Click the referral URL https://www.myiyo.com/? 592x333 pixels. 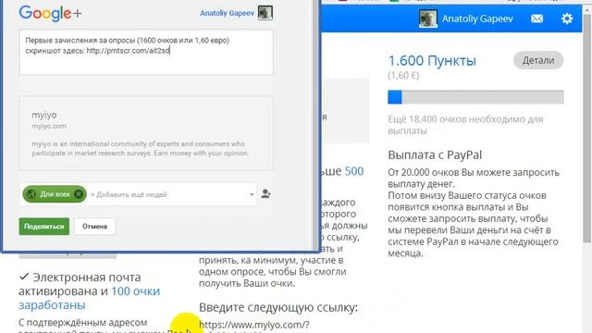(x=254, y=325)
